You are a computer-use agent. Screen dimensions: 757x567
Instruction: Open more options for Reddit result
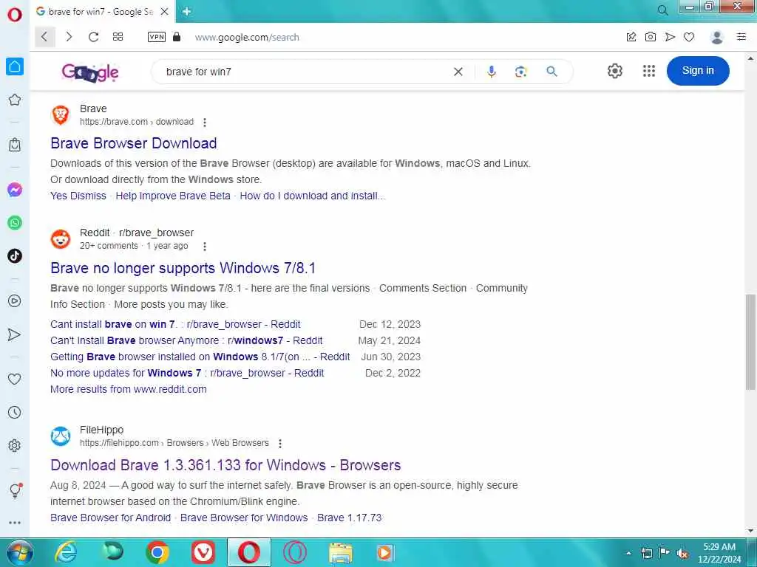click(x=205, y=247)
